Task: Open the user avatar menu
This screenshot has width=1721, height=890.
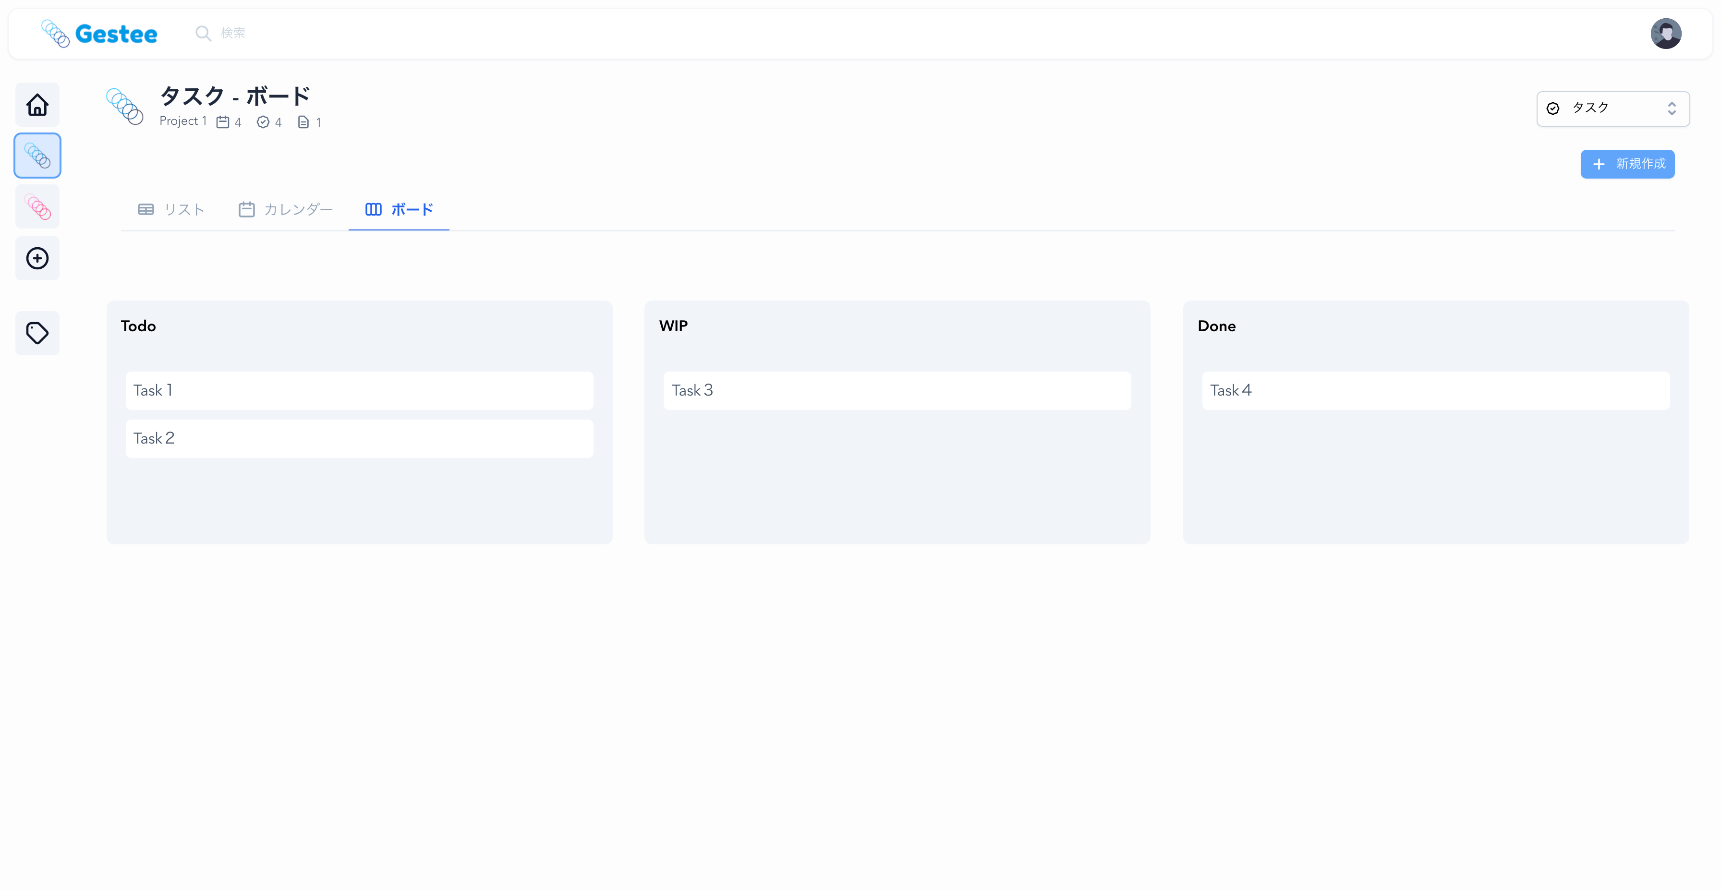Action: 1666,34
